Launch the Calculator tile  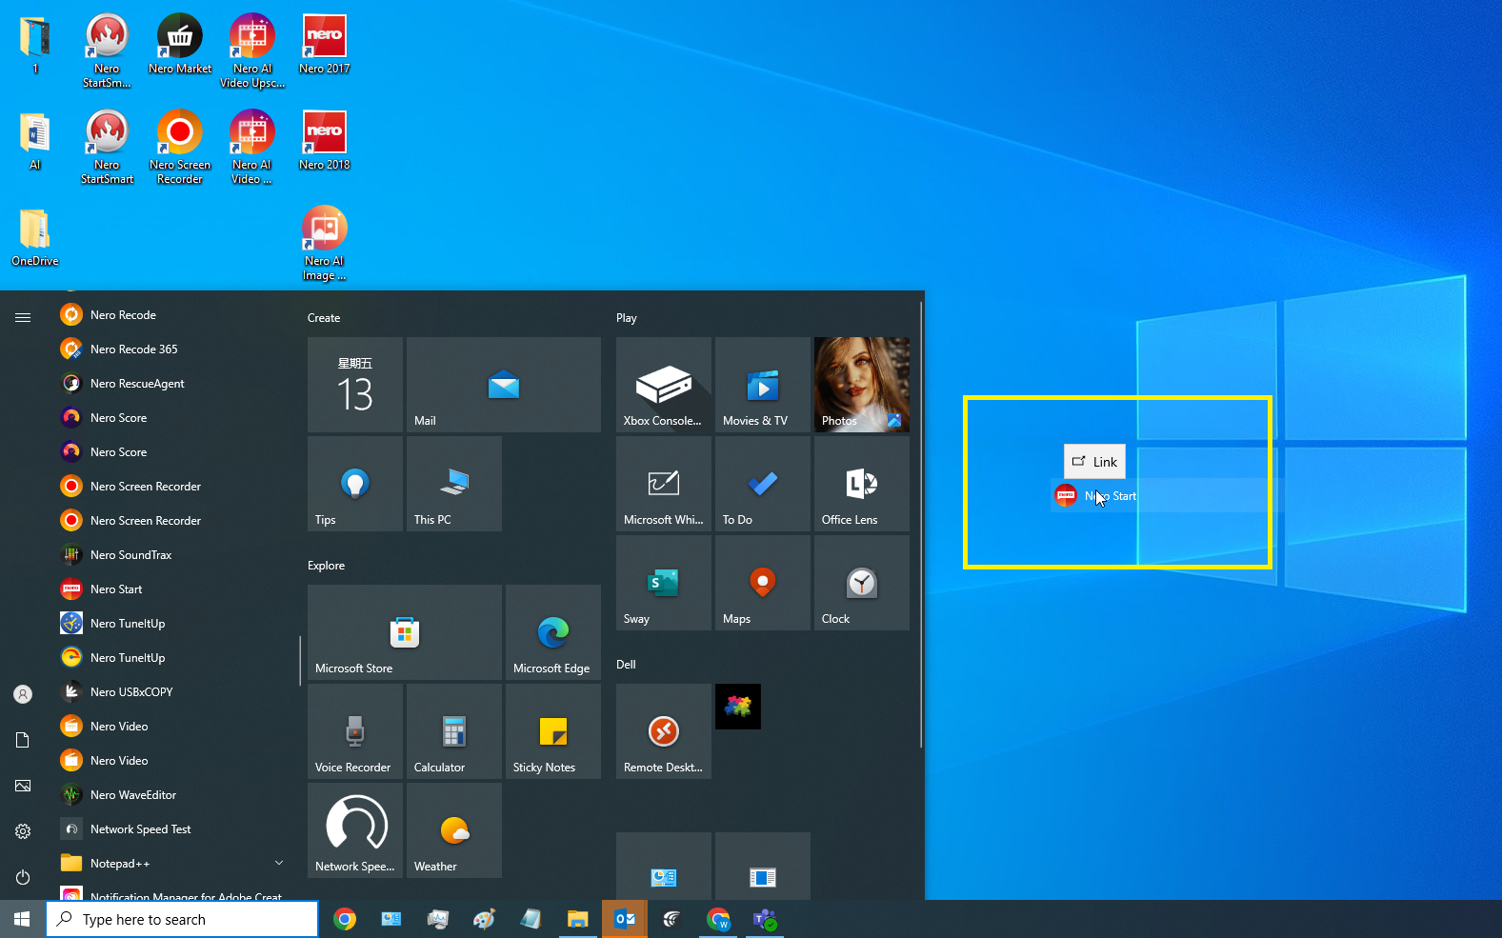pyautogui.click(x=454, y=731)
